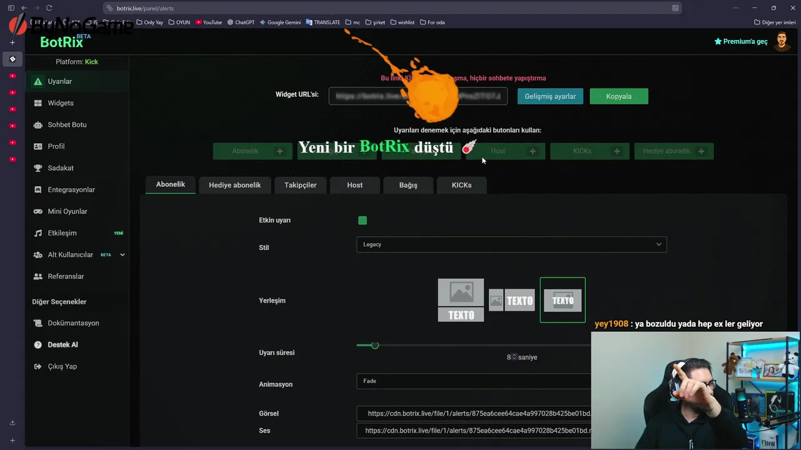Open Sohbet Botu via its robot icon
801x450 pixels.
tap(38, 125)
